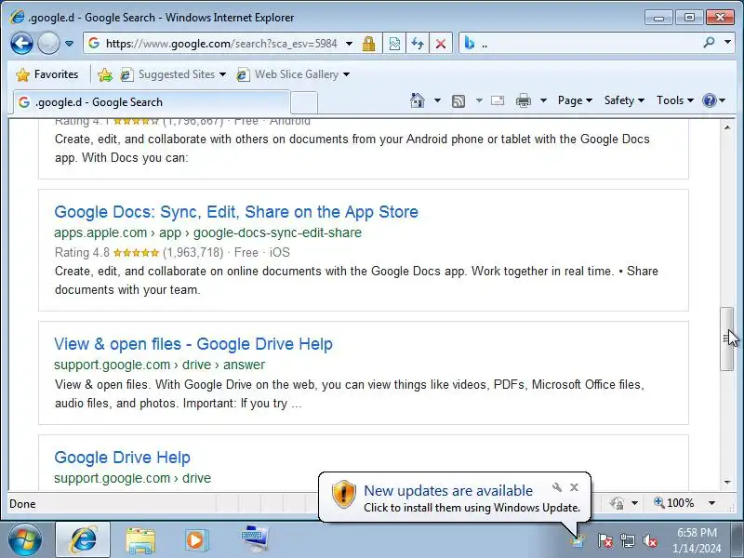Open a new blank tab
Screen dimensions: 744x558
pos(304,102)
